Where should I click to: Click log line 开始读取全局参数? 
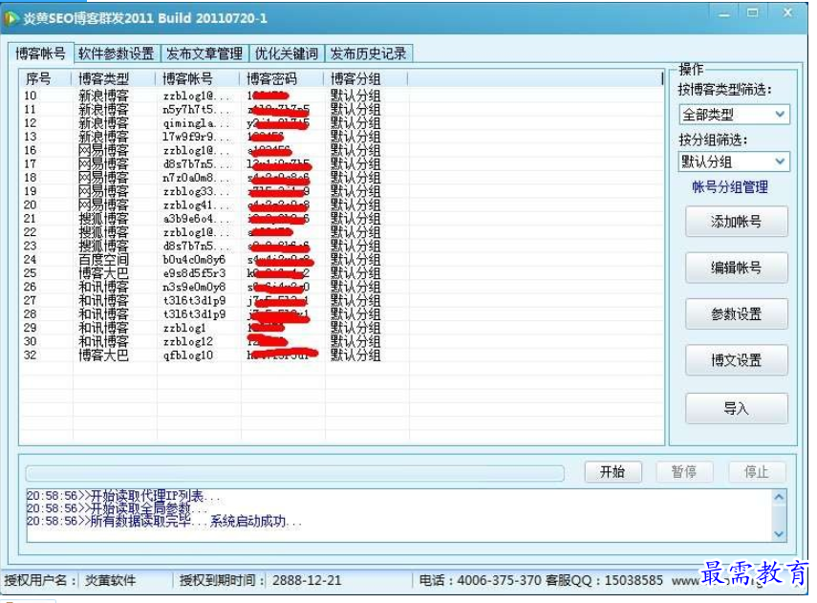coord(118,508)
